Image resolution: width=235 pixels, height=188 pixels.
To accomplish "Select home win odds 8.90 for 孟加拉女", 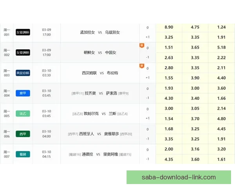I will (x=169, y=27).
